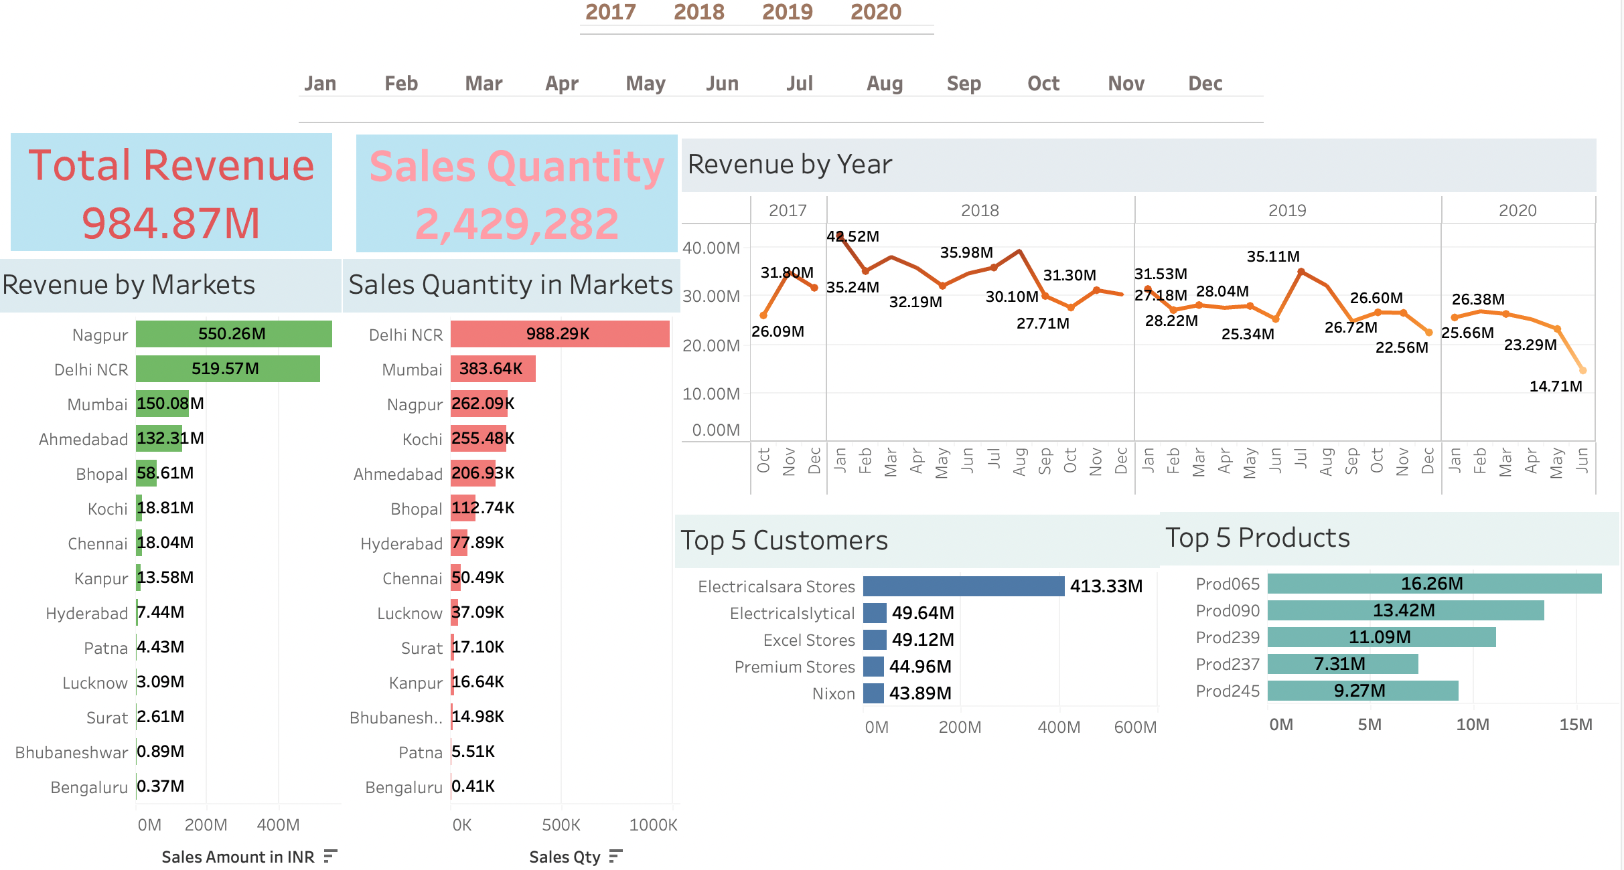
Task: Choose the Jan month filter
Action: coord(320,84)
